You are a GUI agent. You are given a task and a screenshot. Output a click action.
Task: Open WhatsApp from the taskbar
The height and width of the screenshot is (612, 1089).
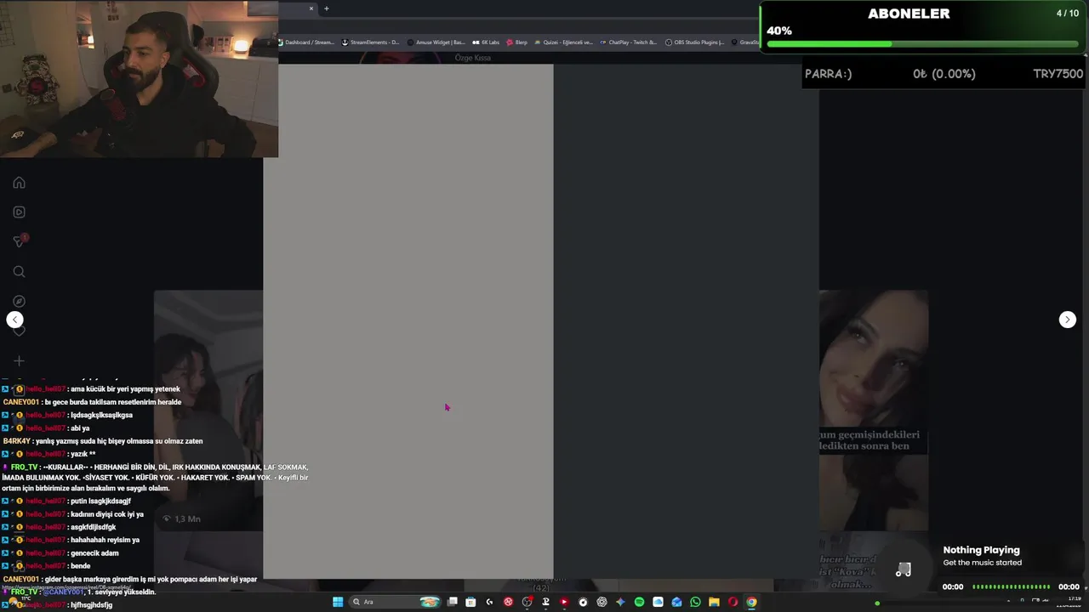(695, 602)
